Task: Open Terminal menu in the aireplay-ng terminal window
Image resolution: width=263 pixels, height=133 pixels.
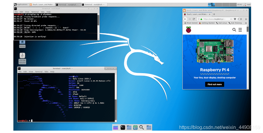Action: 35,12
